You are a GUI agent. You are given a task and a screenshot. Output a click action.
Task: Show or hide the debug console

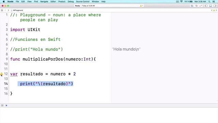point(2,106)
